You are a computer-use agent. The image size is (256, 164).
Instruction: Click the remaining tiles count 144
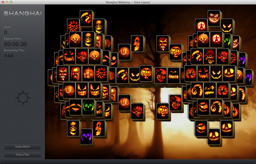9,56
